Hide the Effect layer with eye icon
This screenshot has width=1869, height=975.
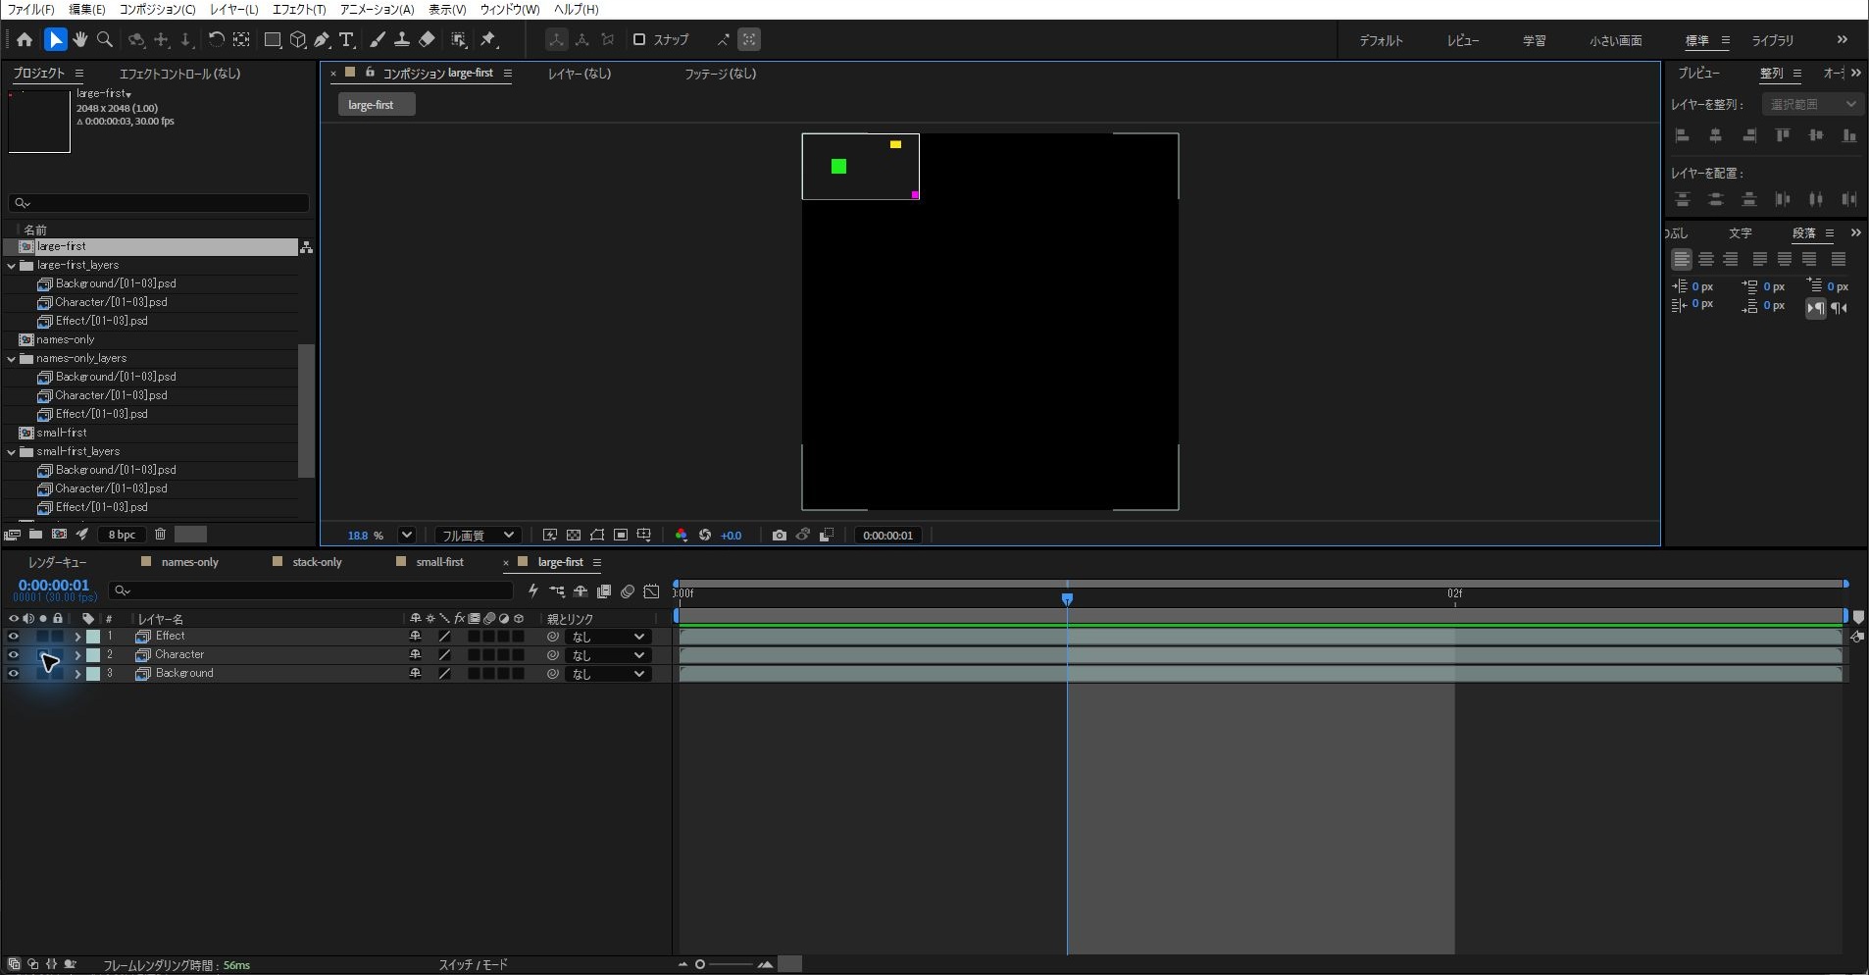pyautogui.click(x=13, y=636)
